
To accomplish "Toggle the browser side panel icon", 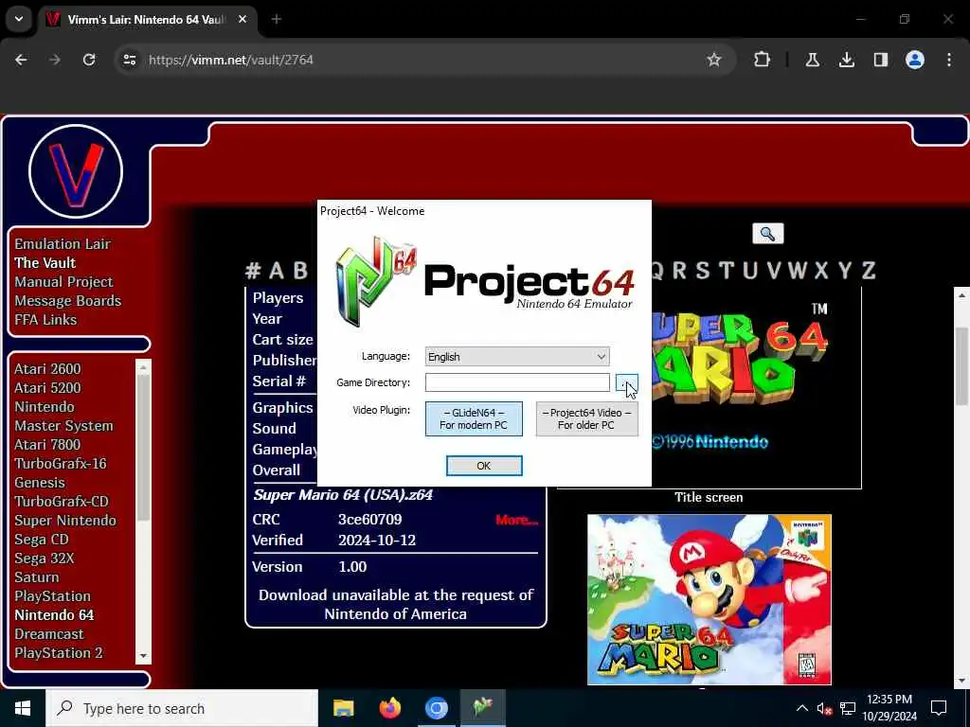I will coord(880,60).
